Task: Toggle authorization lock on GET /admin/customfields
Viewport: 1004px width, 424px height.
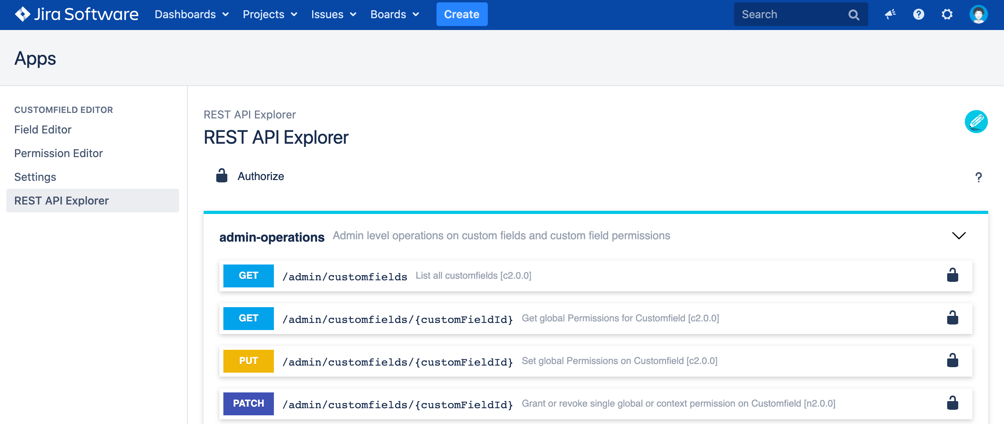Action: click(x=953, y=276)
